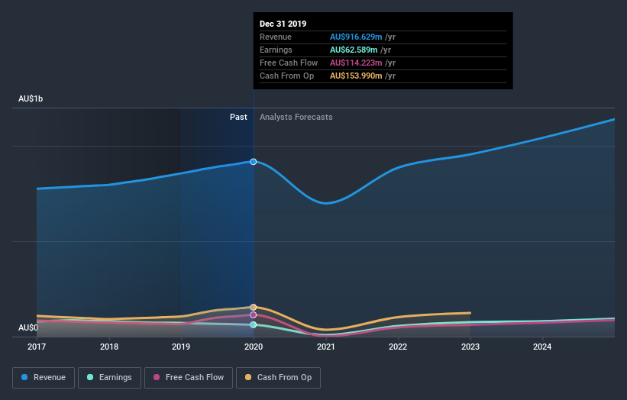Click the AU$114.223m free cash flow value
Viewport: 627px width, 400px height.
click(356, 63)
